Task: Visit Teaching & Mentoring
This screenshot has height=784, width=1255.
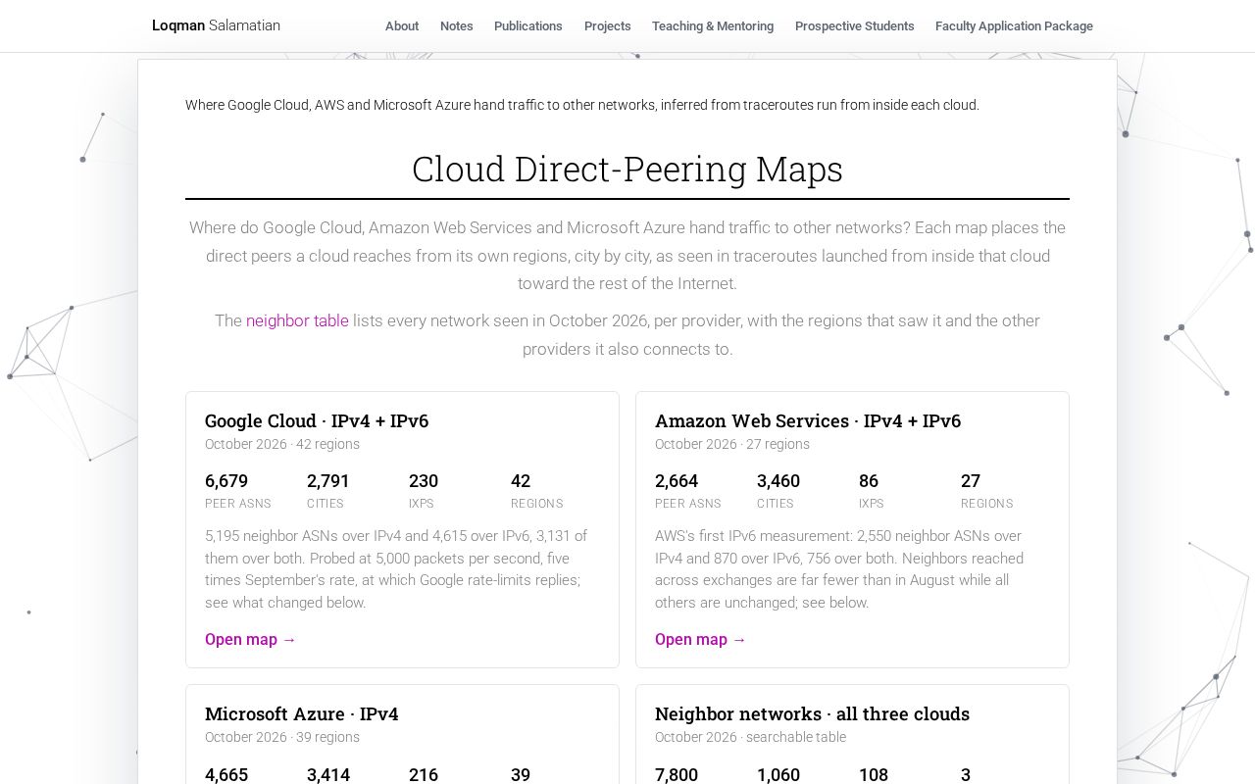Action: (x=713, y=26)
